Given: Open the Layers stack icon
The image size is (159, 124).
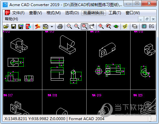Looking at the screenshot, I should click(x=135, y=26).
